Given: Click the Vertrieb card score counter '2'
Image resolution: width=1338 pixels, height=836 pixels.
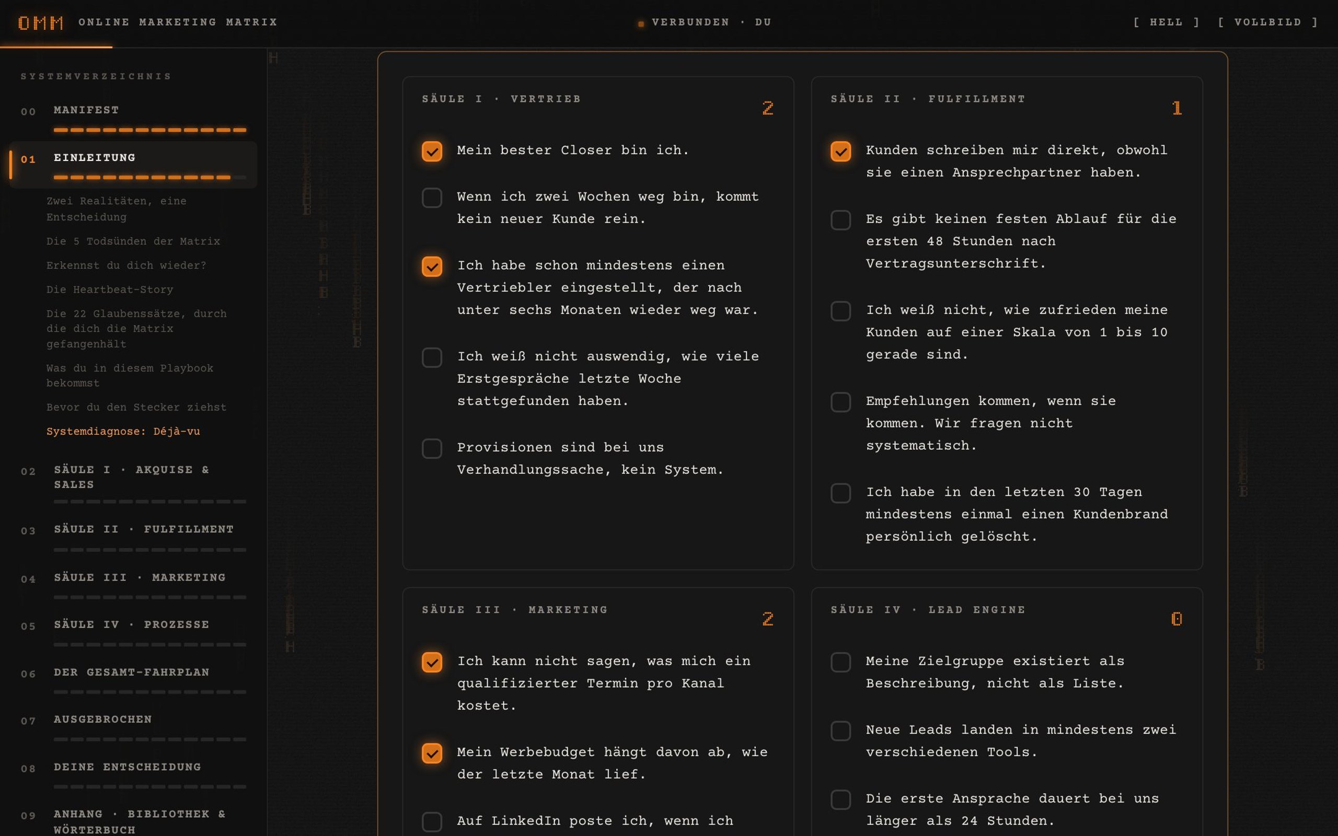Looking at the screenshot, I should pyautogui.click(x=767, y=108).
